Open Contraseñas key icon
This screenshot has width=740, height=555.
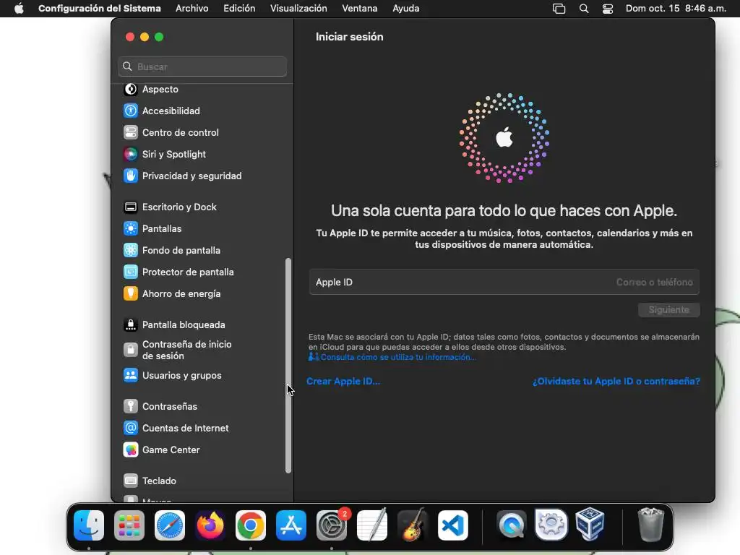point(131,406)
